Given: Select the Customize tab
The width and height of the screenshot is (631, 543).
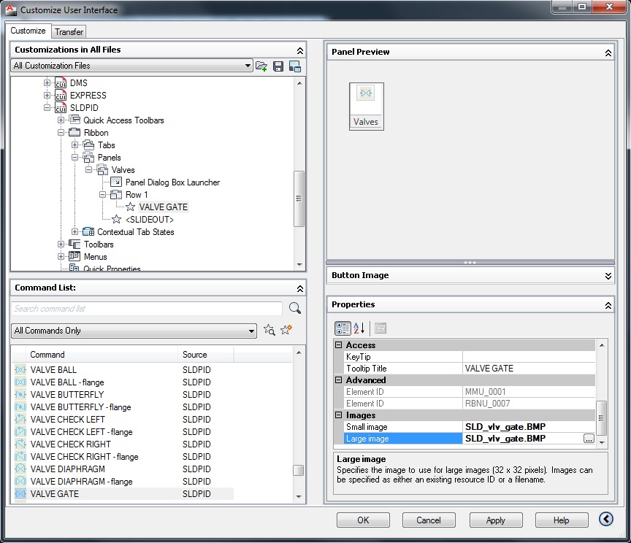Looking at the screenshot, I should point(28,31).
